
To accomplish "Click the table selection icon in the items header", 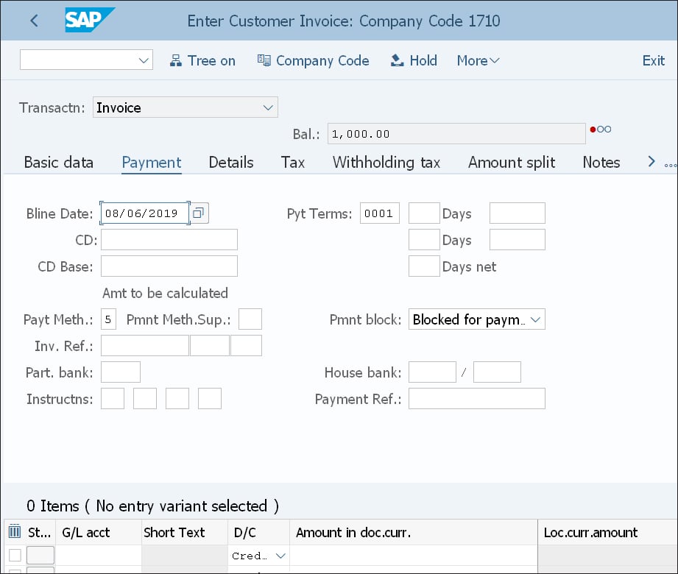I will pos(13,531).
